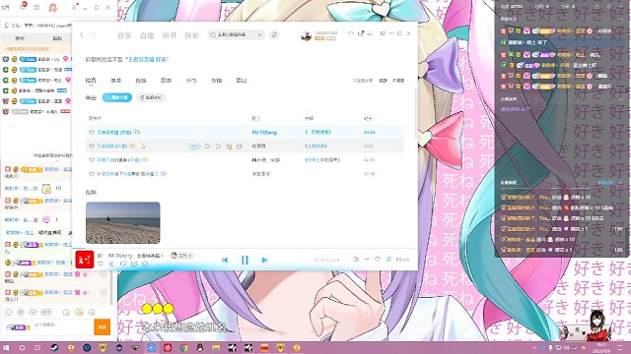Image resolution: width=631 pixels, height=354 pixels.
Task: Favorite the second song row with its heart
Action: 92,147
